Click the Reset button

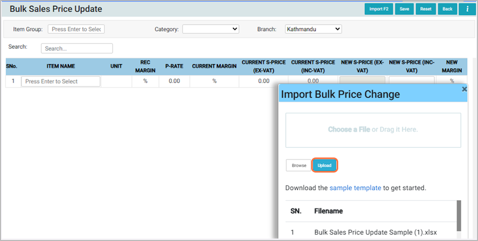426,9
